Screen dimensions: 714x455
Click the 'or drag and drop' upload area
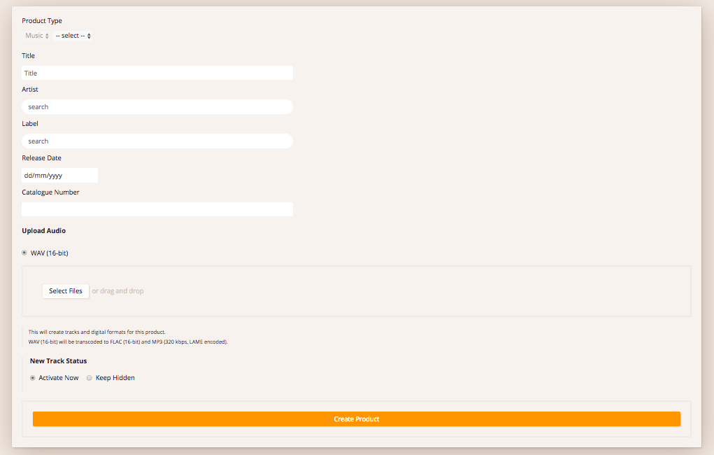[117, 291]
